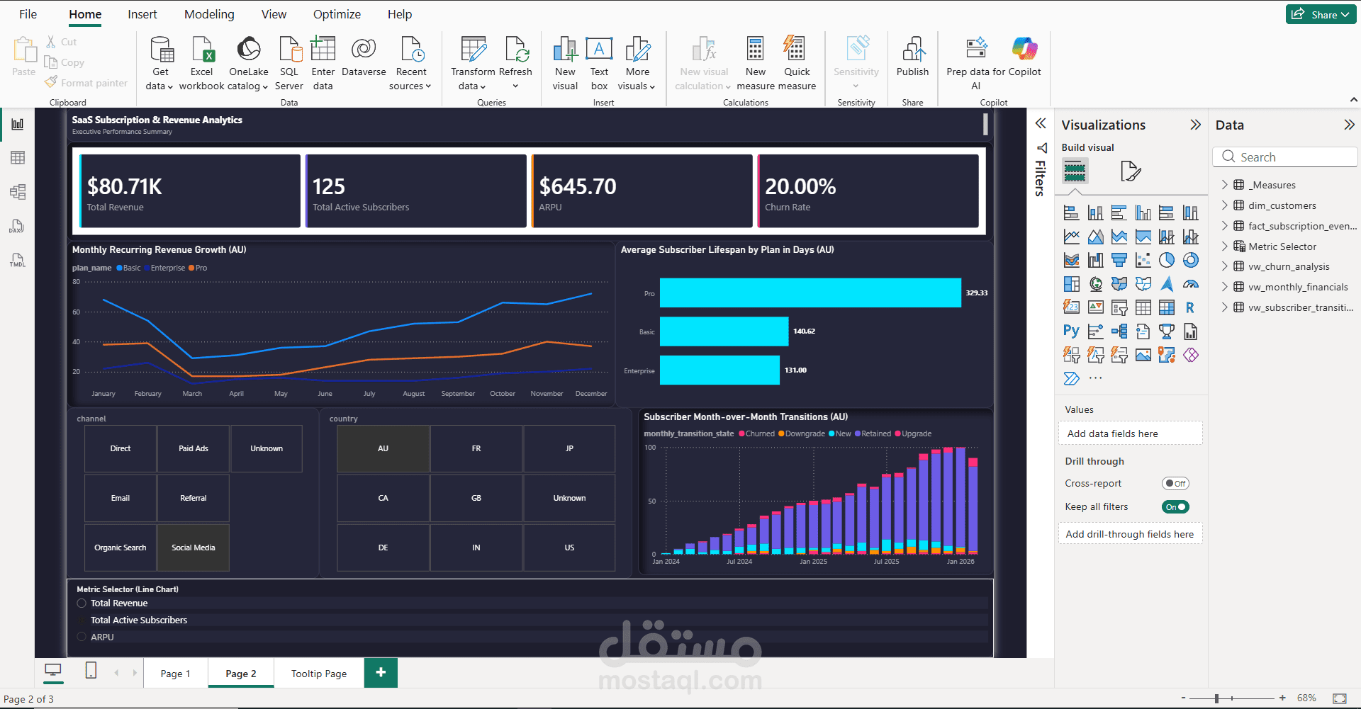This screenshot has width=1361, height=709.
Task: Select the funnel chart visual
Action: click(1119, 260)
